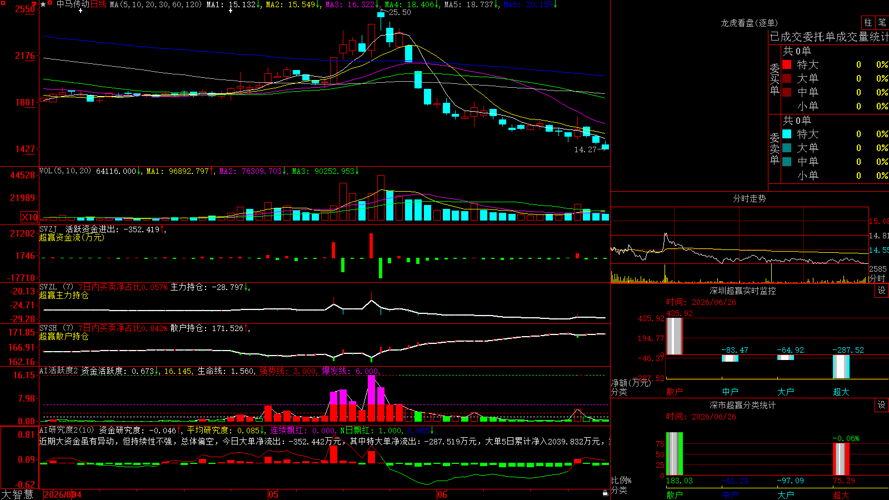
Task: Click the 分时走势 panel title
Action: pyautogui.click(x=749, y=198)
